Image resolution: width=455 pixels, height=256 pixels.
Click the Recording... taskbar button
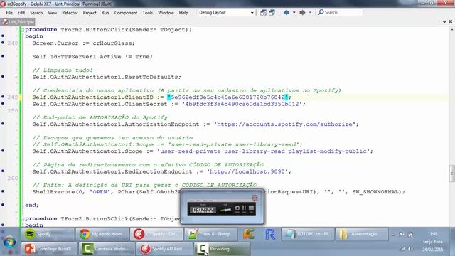point(222,249)
